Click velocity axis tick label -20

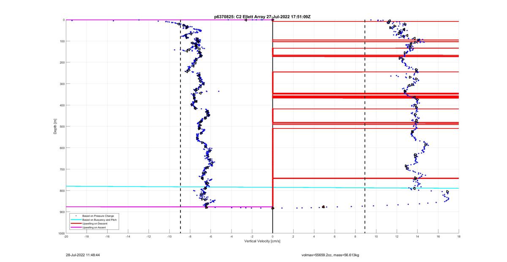click(66, 237)
